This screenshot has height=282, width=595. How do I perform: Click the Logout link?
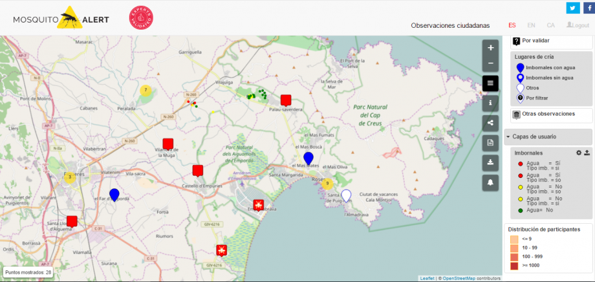point(578,26)
